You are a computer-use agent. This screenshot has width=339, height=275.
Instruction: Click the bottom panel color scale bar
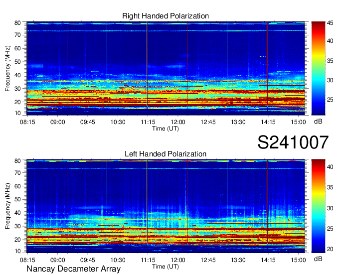(318, 206)
